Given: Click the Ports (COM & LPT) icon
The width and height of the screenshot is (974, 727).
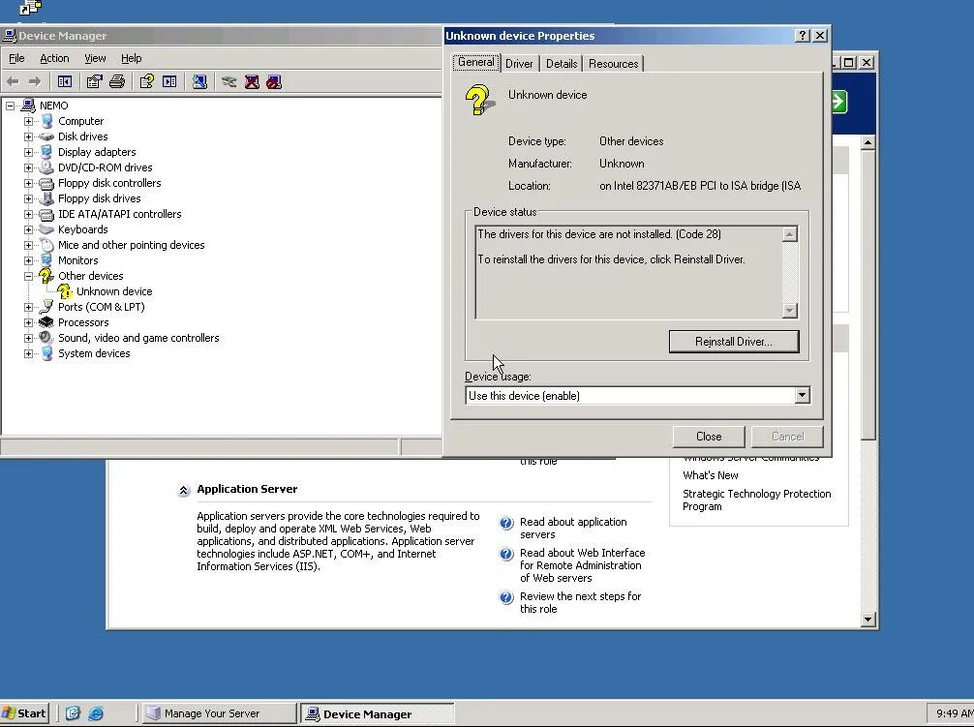Looking at the screenshot, I should coord(46,307).
